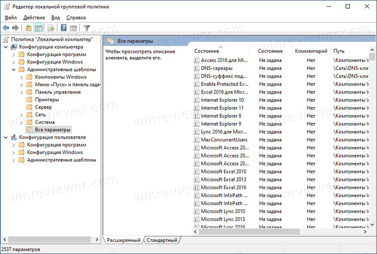377x254 pixels.
Task: Click Конфигурация пользователя user icon
Action: (x=14, y=137)
